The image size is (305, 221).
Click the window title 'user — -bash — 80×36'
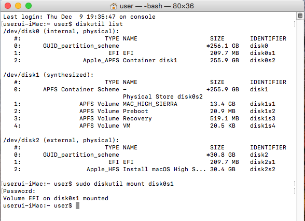157,6
